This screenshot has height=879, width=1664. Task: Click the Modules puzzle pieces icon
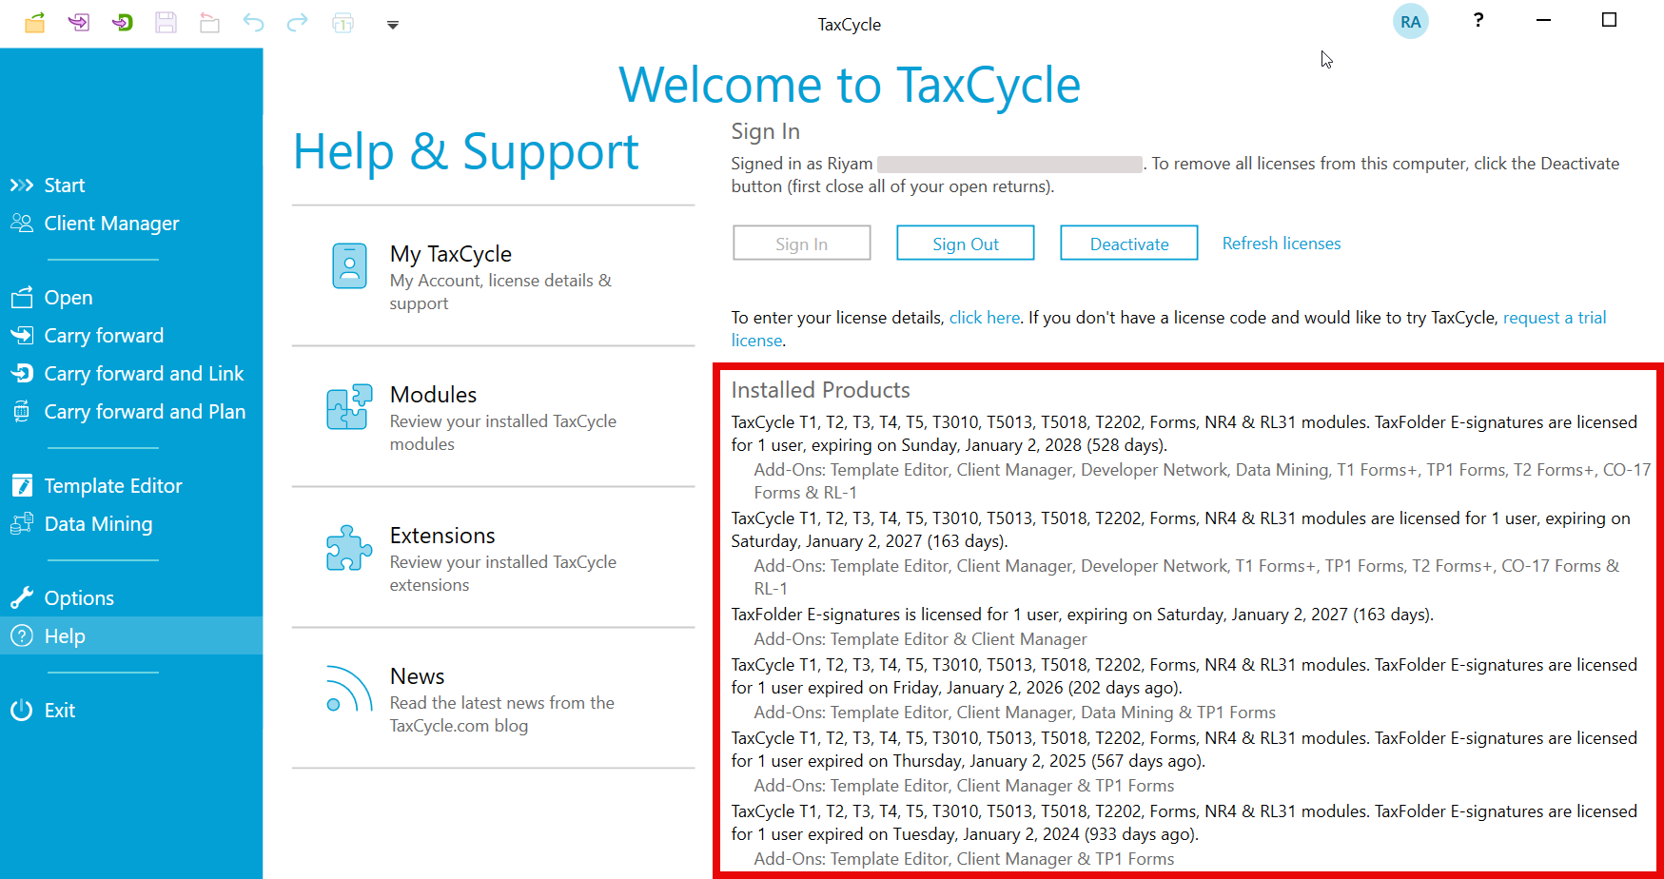tap(349, 407)
